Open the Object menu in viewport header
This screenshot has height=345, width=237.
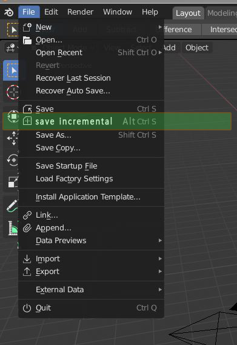click(197, 48)
